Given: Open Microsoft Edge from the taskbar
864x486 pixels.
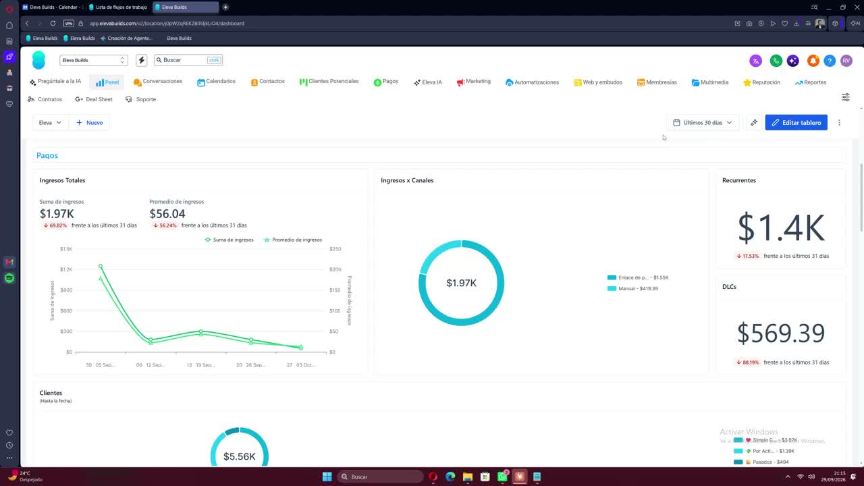Looking at the screenshot, I should (450, 477).
